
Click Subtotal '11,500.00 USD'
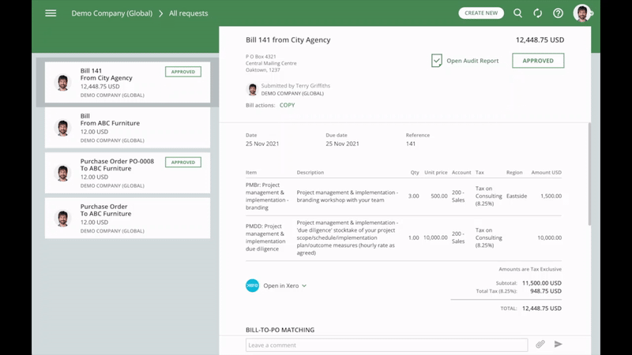[x=542, y=283]
